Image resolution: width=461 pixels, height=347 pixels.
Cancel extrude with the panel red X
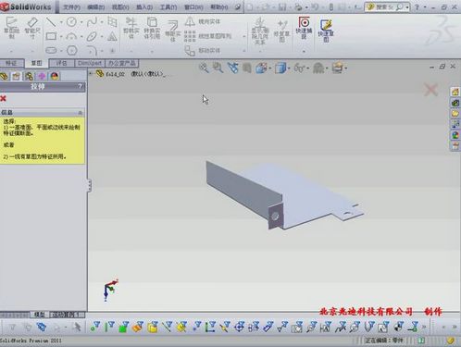(x=4, y=98)
